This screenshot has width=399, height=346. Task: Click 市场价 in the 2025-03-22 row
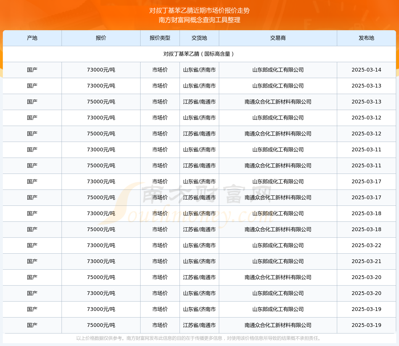pos(160,245)
